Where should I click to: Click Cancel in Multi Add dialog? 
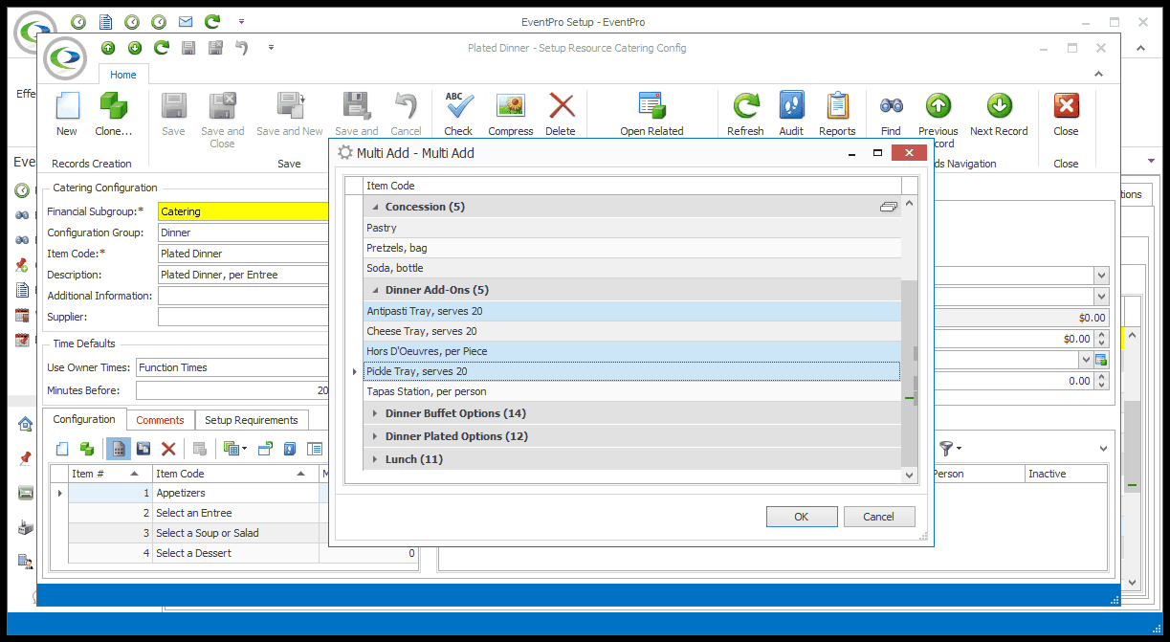879,517
